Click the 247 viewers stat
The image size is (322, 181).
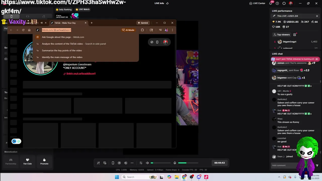click(305, 22)
